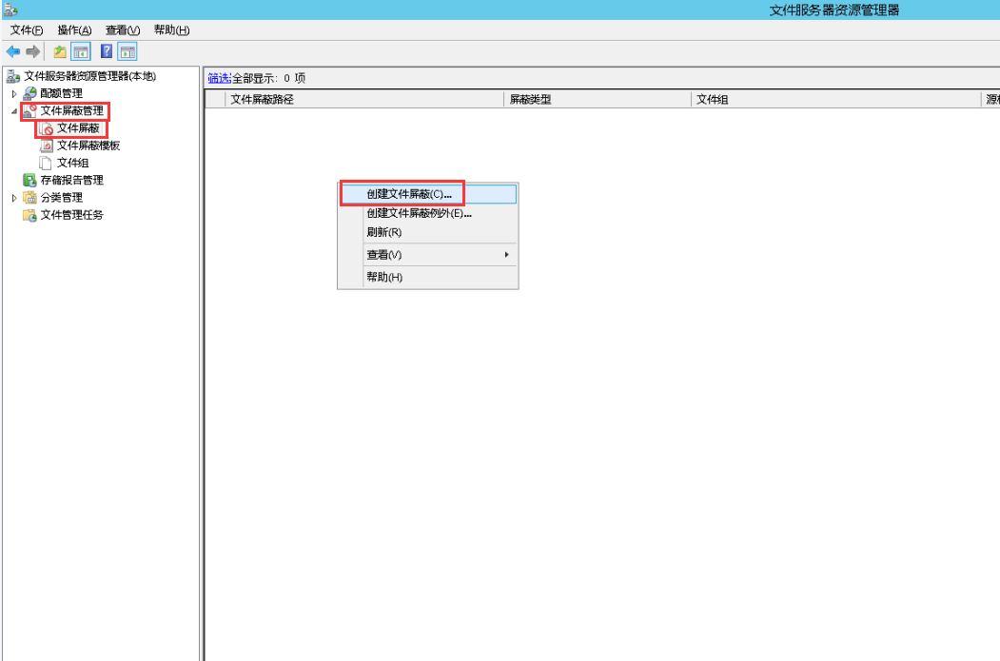Open the blue Help question mark icon
This screenshot has height=661, width=1000.
[107, 51]
